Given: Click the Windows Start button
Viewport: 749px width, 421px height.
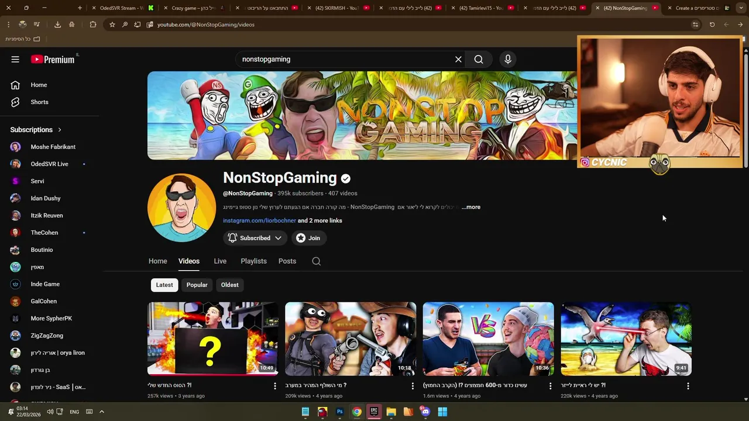Looking at the screenshot, I should coord(442,412).
